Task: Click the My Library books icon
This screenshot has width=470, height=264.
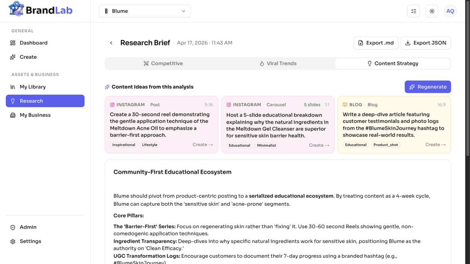Action: click(x=13, y=87)
